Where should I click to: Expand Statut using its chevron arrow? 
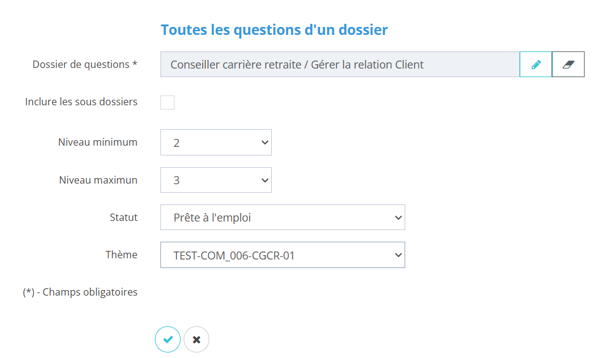[x=398, y=217]
